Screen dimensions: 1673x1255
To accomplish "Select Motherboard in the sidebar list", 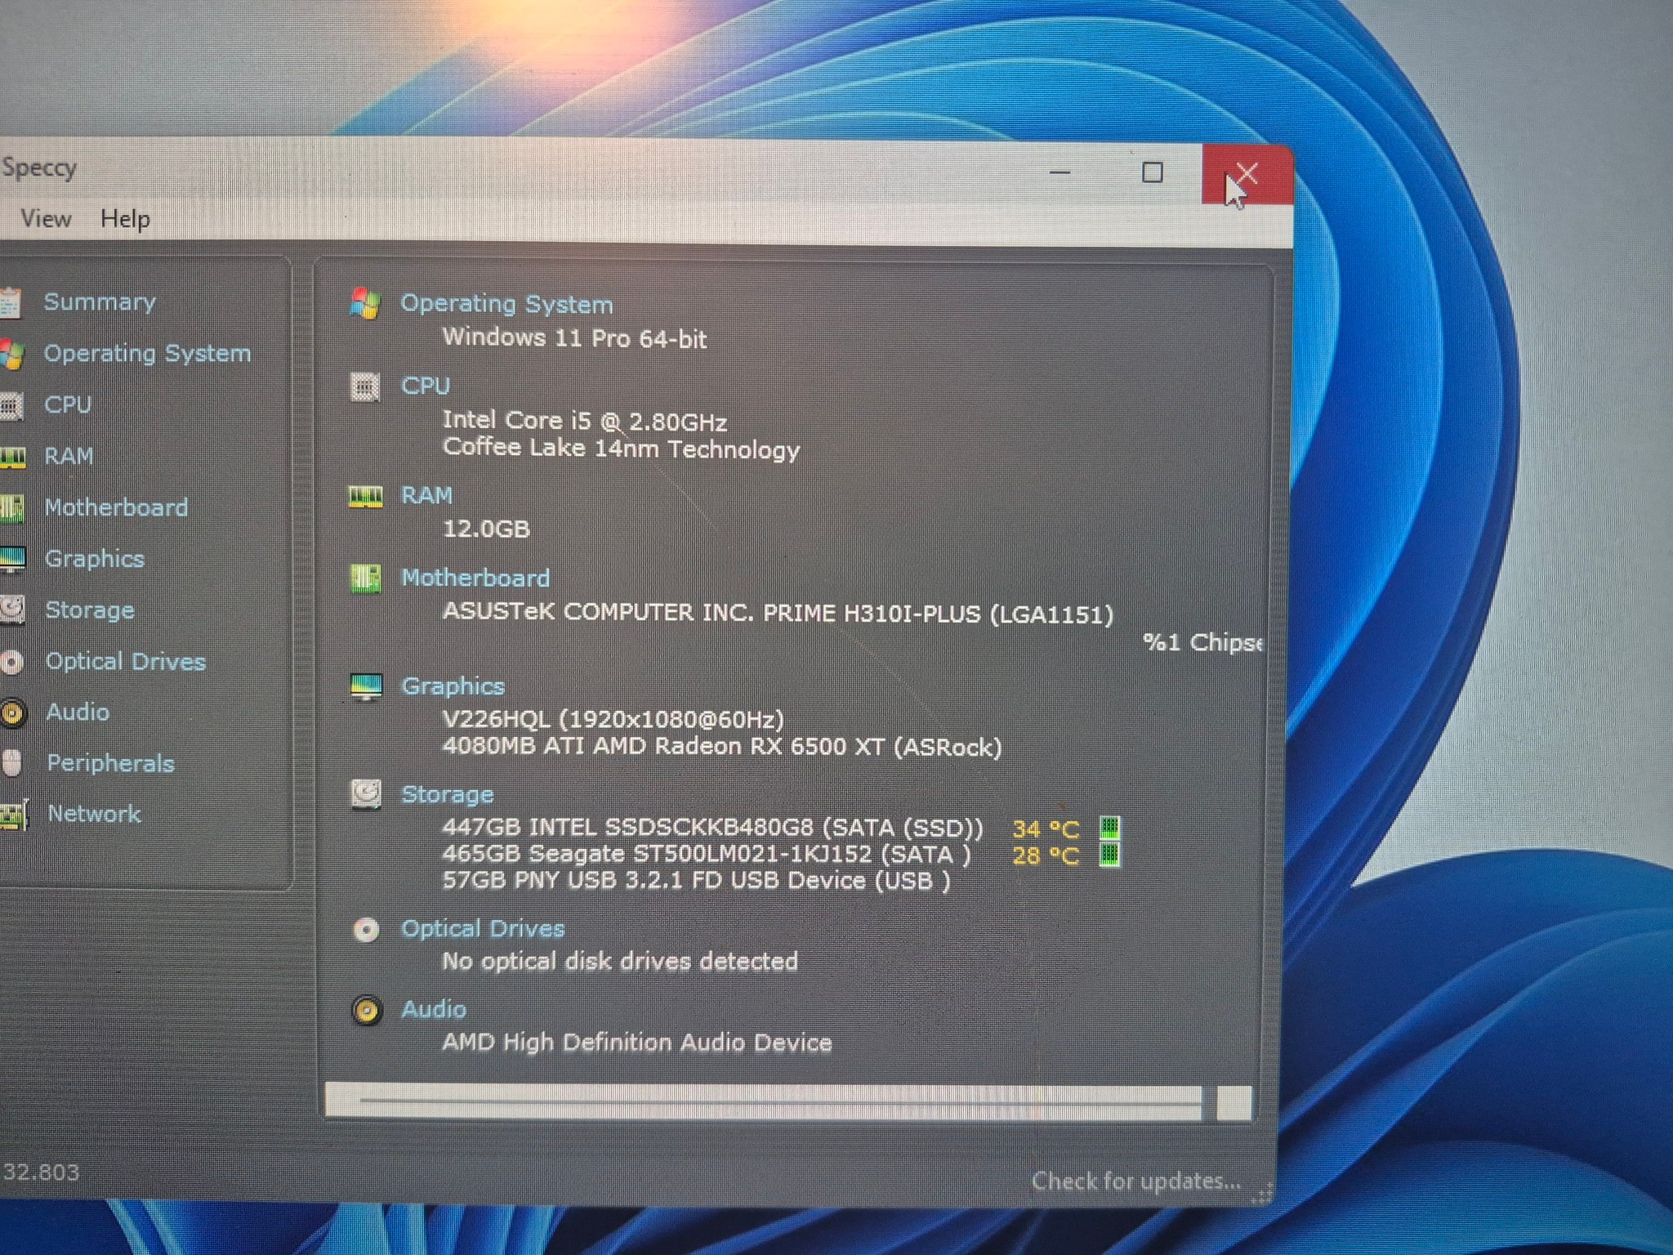I will click(x=116, y=507).
